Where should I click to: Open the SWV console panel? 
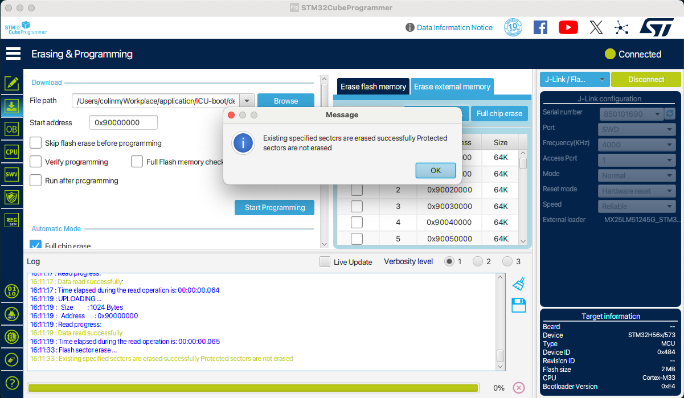coord(12,174)
